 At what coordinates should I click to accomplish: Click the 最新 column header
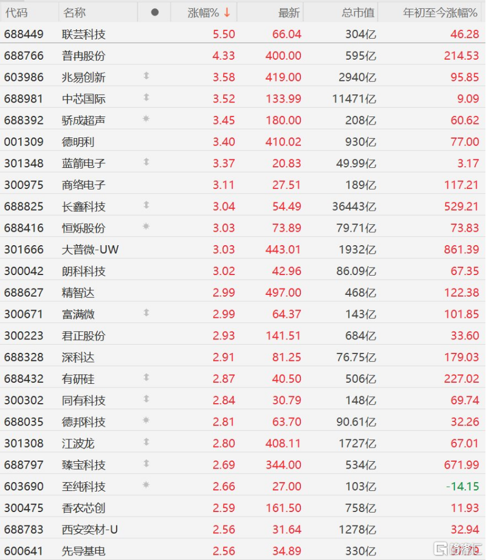[289, 13]
